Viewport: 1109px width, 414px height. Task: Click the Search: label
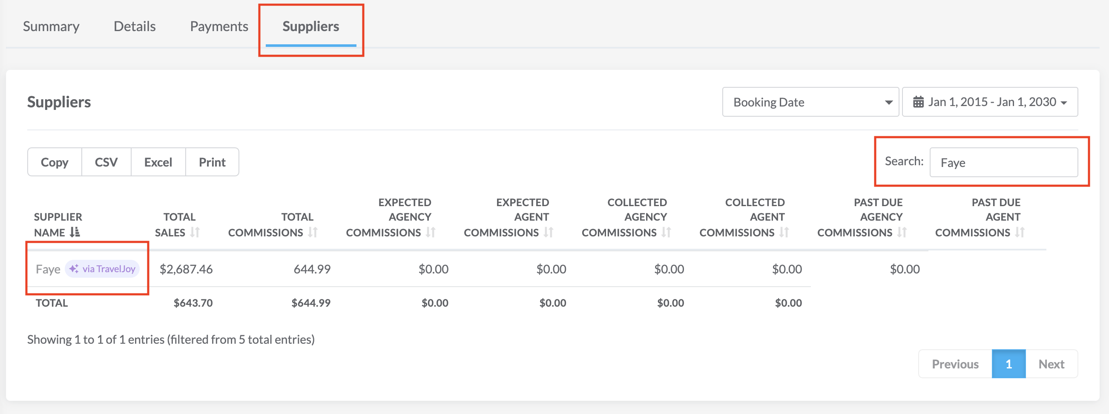point(904,161)
